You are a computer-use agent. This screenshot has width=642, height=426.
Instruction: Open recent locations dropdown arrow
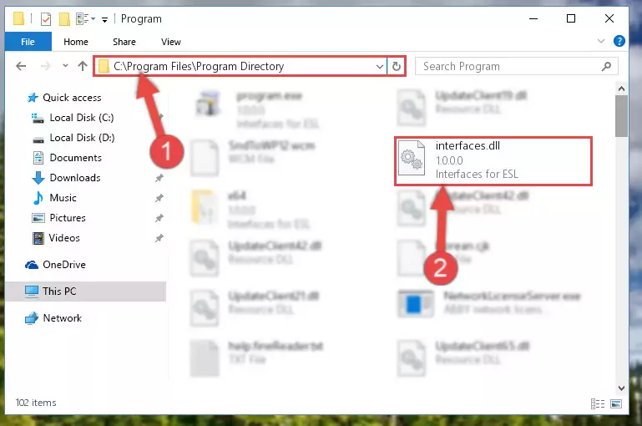[x=65, y=65]
